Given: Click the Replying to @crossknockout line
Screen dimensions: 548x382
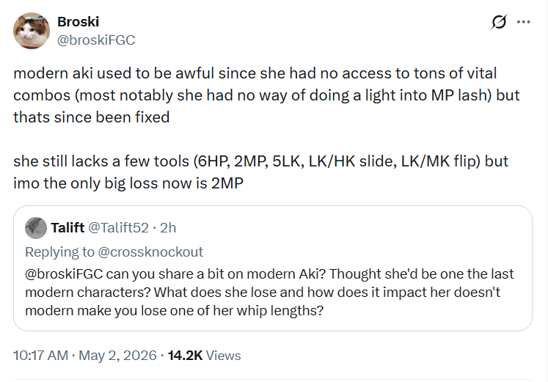Looking at the screenshot, I should (x=114, y=251).
